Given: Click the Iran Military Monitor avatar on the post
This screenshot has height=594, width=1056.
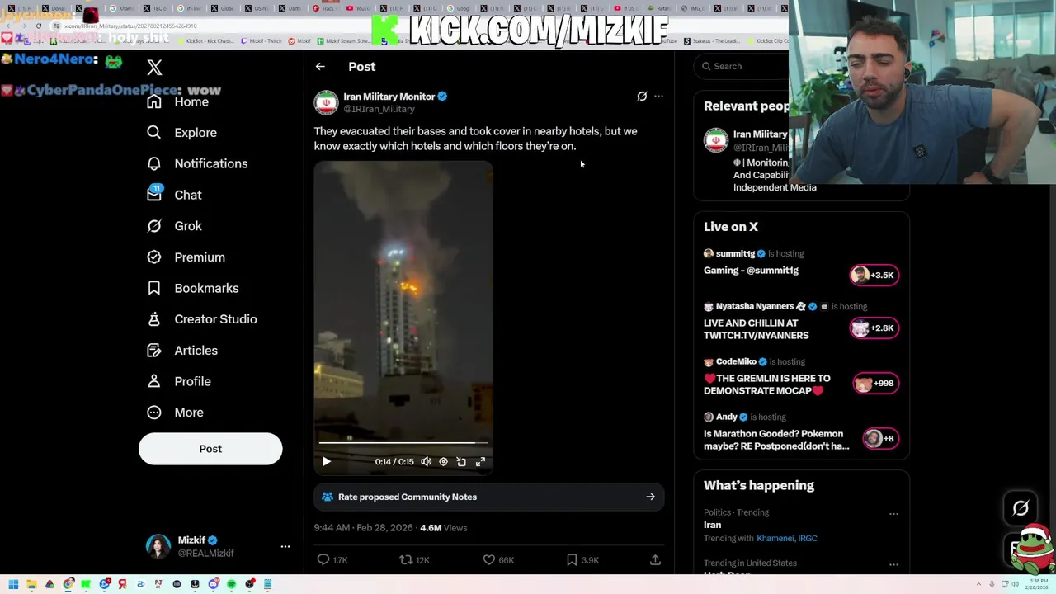Looking at the screenshot, I should coord(326,102).
